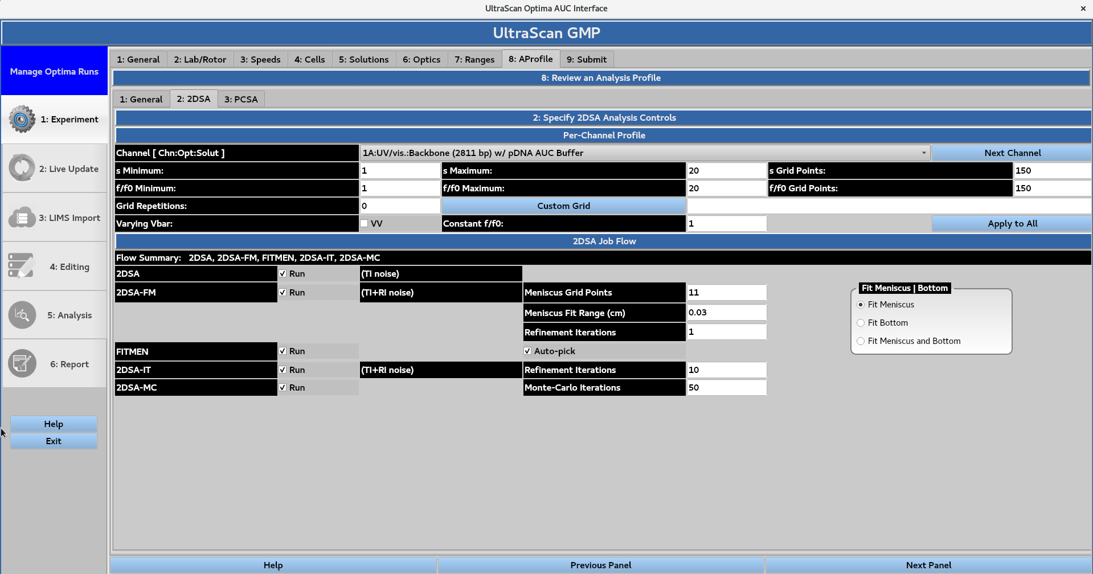The width and height of the screenshot is (1093, 574).
Task: Uncheck Run for 2DSA-FM
Action: pyautogui.click(x=282, y=292)
